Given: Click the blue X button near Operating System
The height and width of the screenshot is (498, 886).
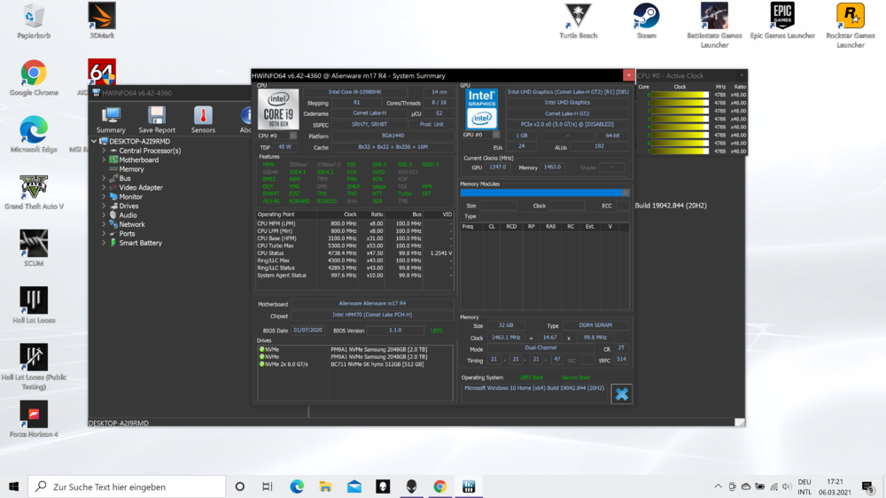Looking at the screenshot, I should click(x=621, y=393).
